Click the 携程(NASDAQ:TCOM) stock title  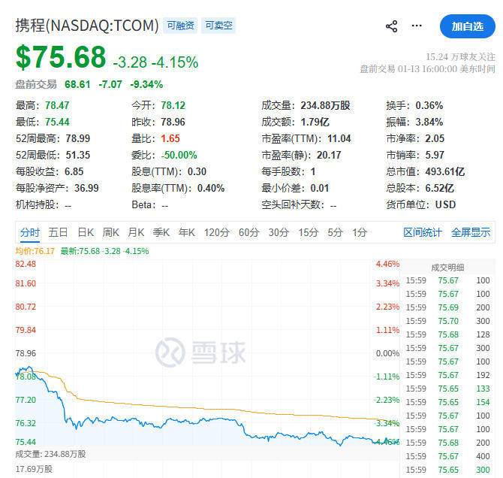coord(87,26)
